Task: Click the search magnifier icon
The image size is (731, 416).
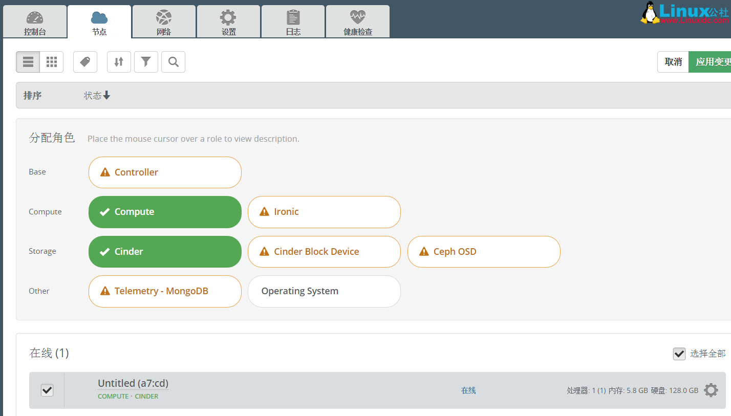Action: coord(173,62)
